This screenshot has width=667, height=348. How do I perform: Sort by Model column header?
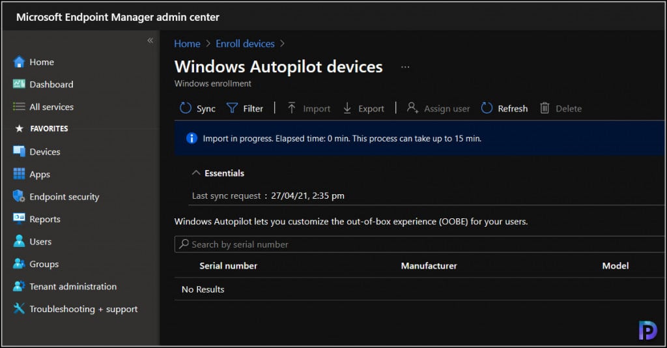pos(615,266)
